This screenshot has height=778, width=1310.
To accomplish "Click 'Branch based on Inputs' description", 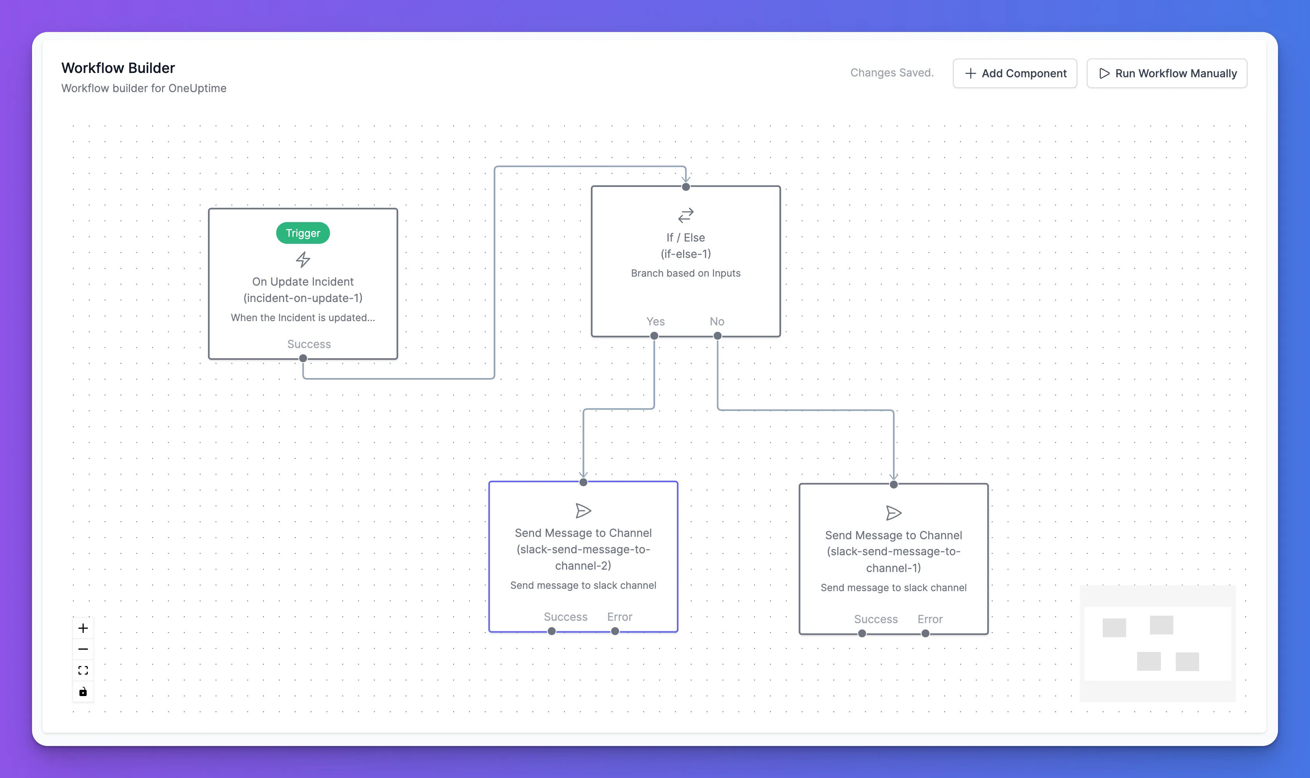I will [x=685, y=273].
